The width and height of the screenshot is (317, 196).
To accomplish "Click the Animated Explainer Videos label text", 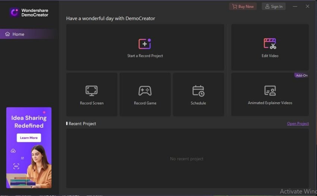I will pos(270,103).
